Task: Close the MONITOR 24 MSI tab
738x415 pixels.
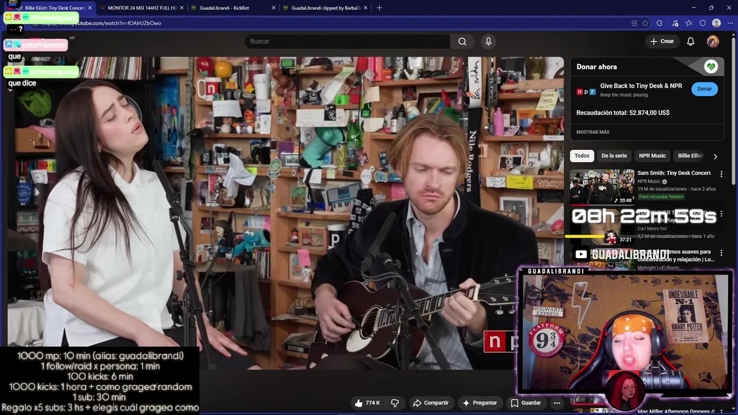Action: point(182,8)
